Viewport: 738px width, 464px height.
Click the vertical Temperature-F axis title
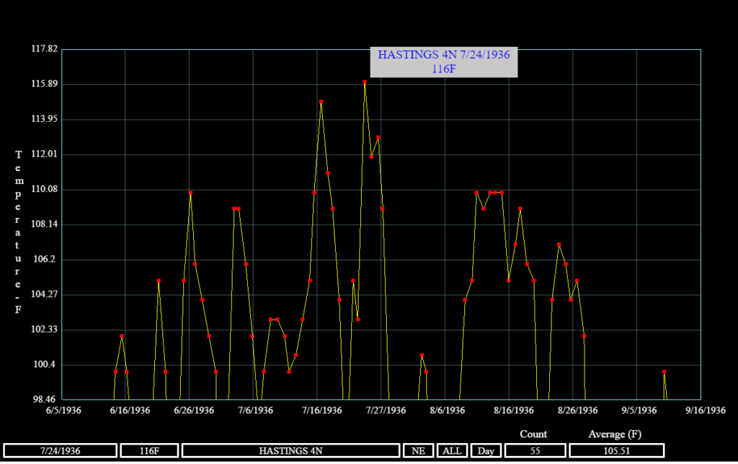point(18,232)
